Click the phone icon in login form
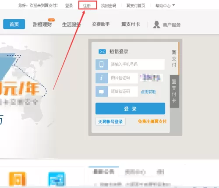Viewport: 219px width, 188px height. click(102, 64)
